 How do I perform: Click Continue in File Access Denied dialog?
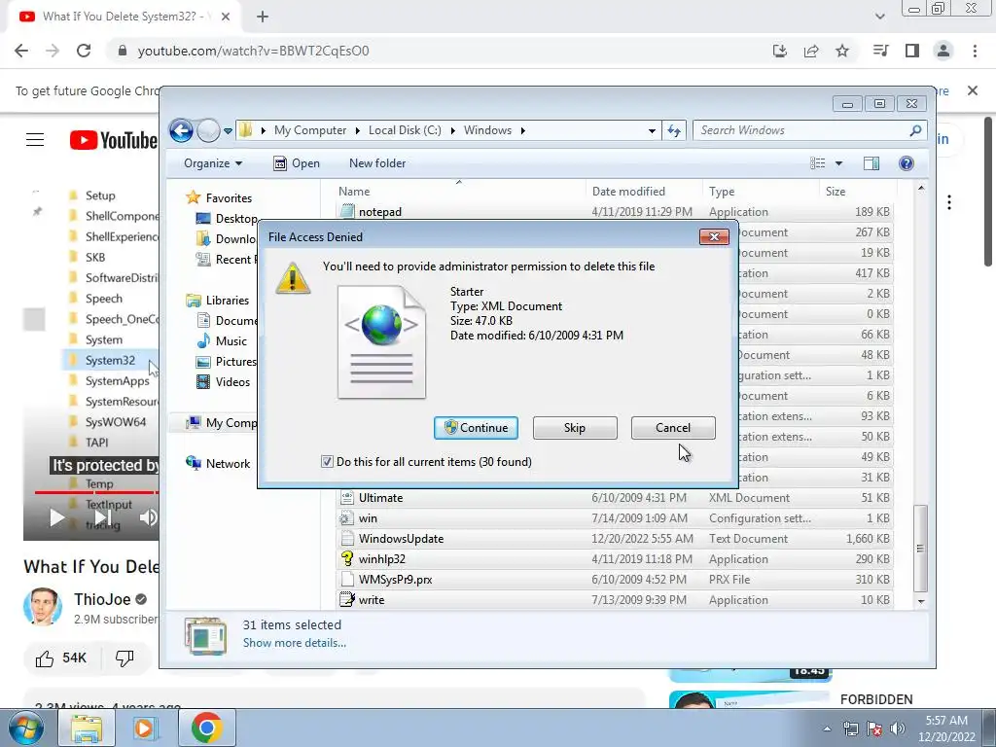click(476, 428)
